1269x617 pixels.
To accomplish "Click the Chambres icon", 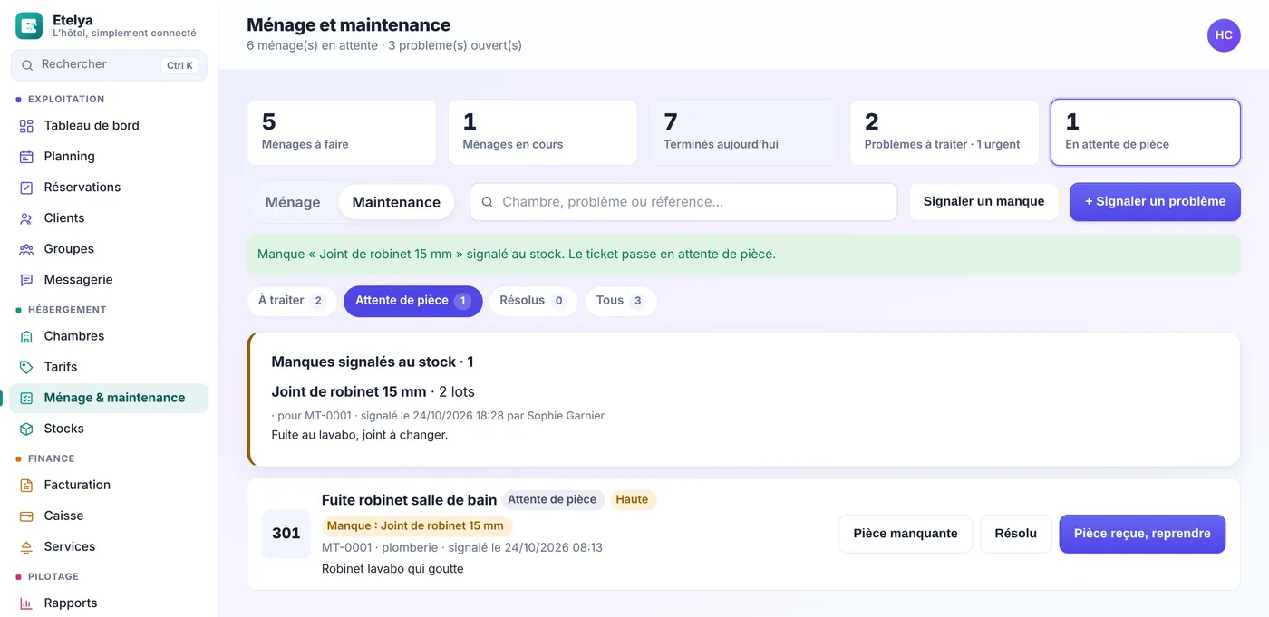I will (x=26, y=336).
